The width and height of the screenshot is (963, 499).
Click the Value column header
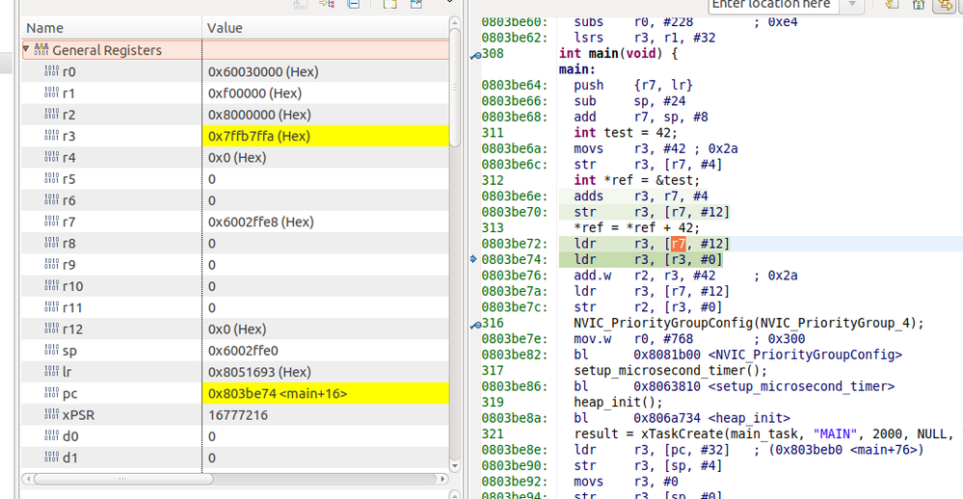(225, 28)
